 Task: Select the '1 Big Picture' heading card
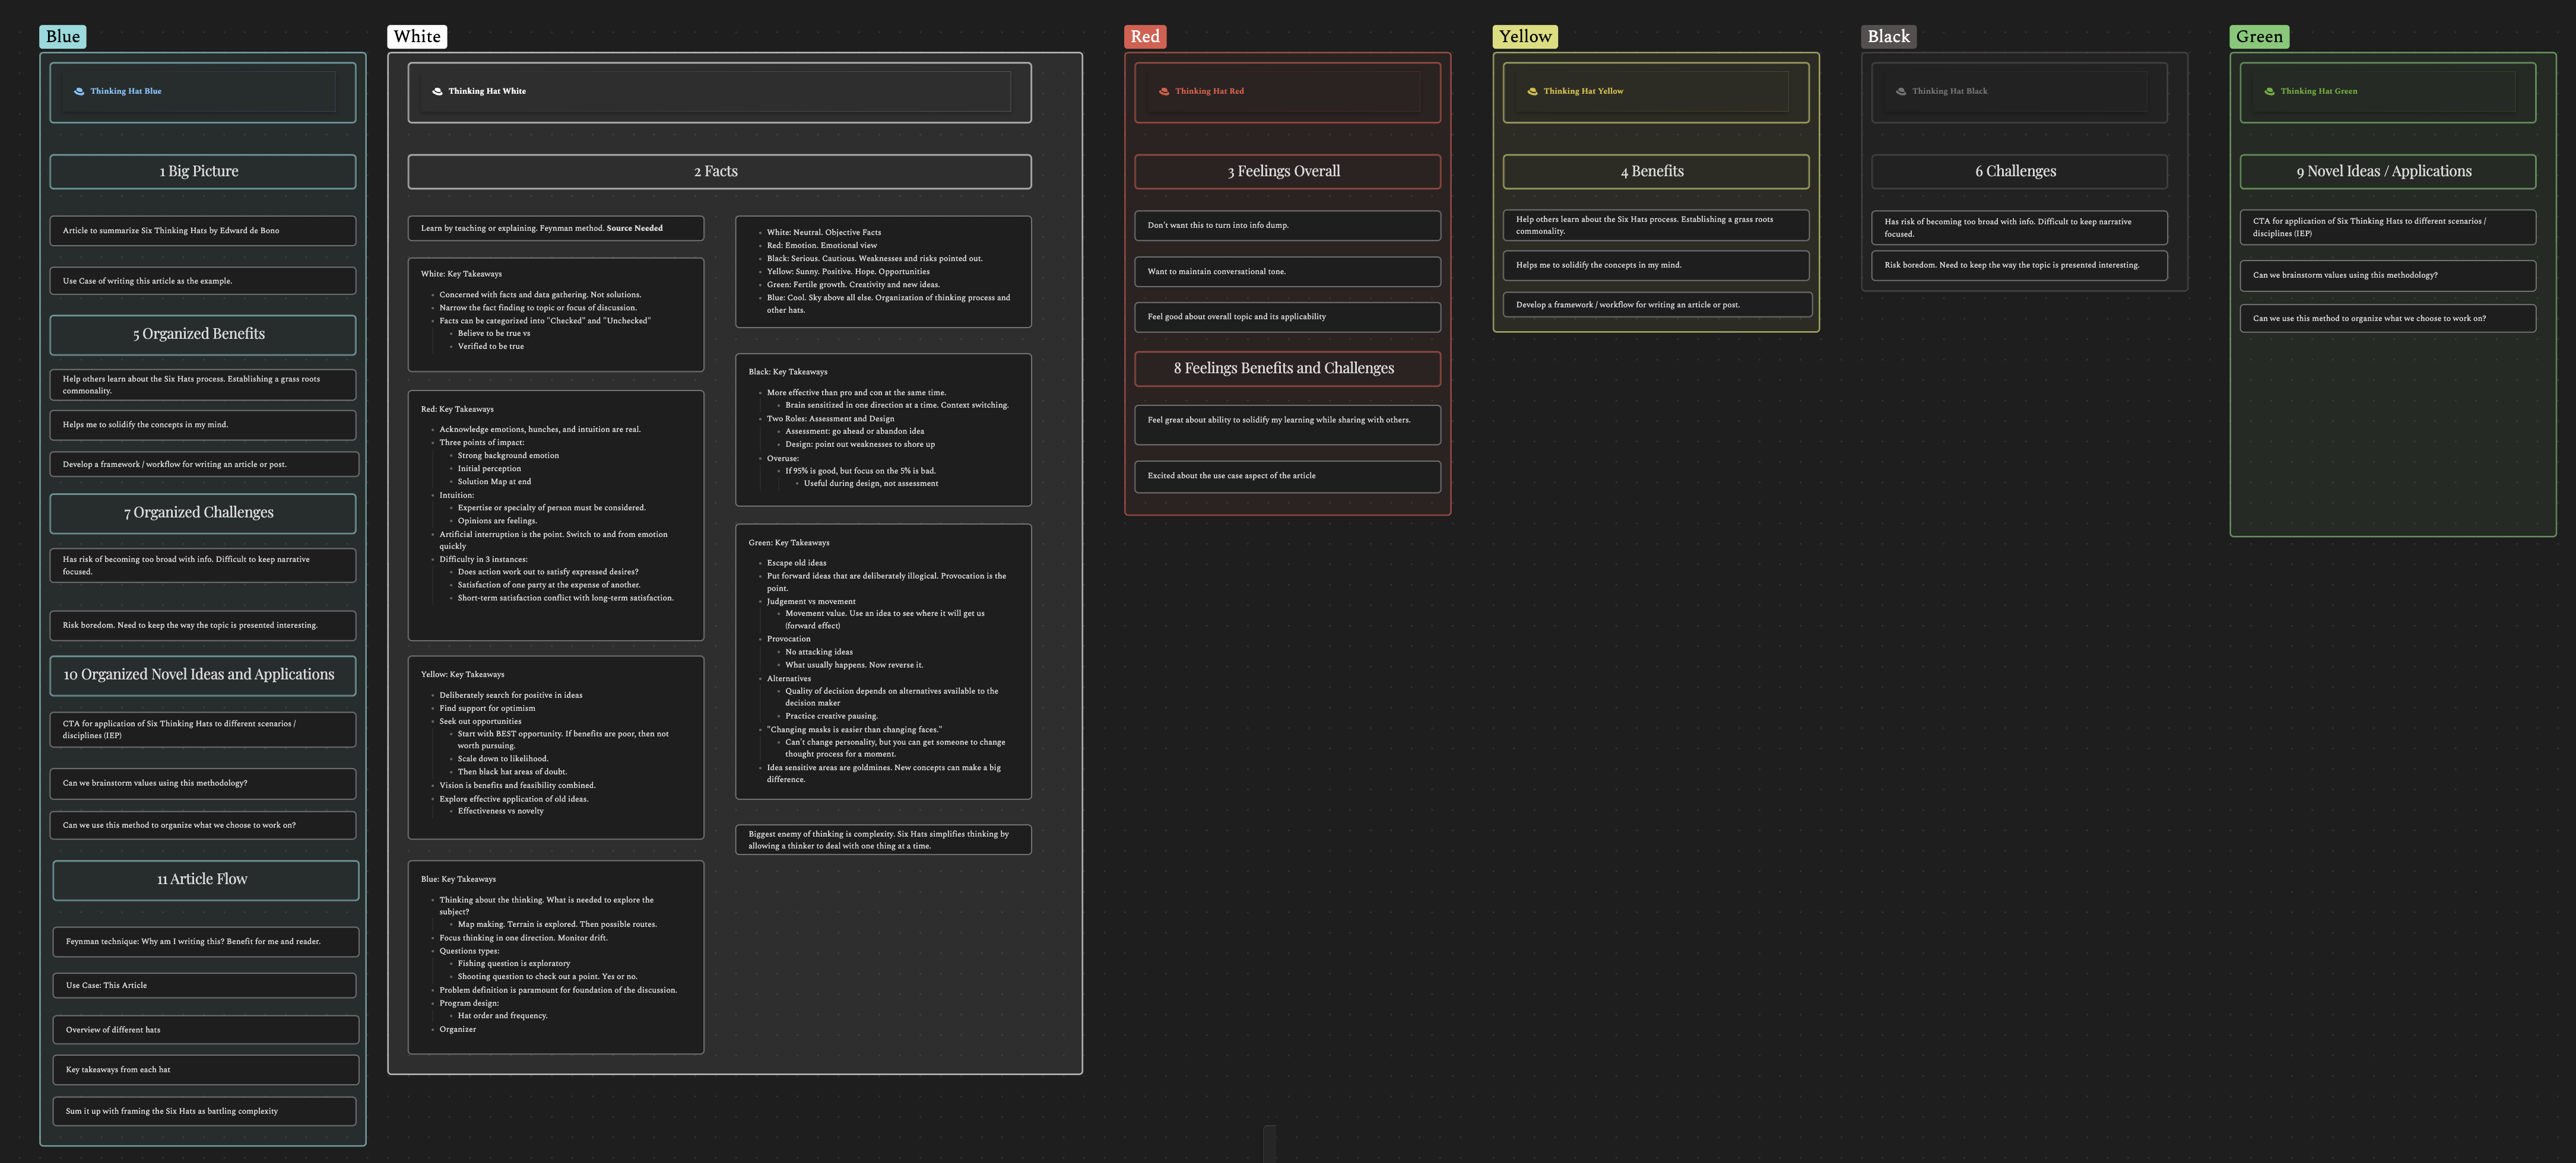coord(203,171)
